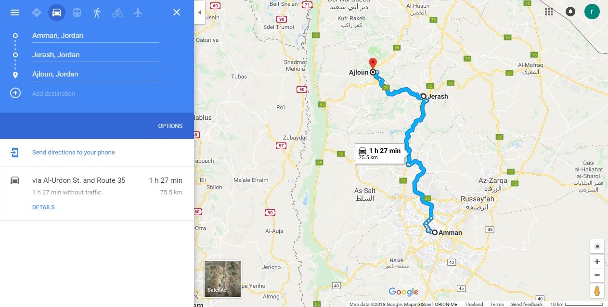Close the directions panel
Viewport: 608px width, 307px height.
click(x=177, y=13)
